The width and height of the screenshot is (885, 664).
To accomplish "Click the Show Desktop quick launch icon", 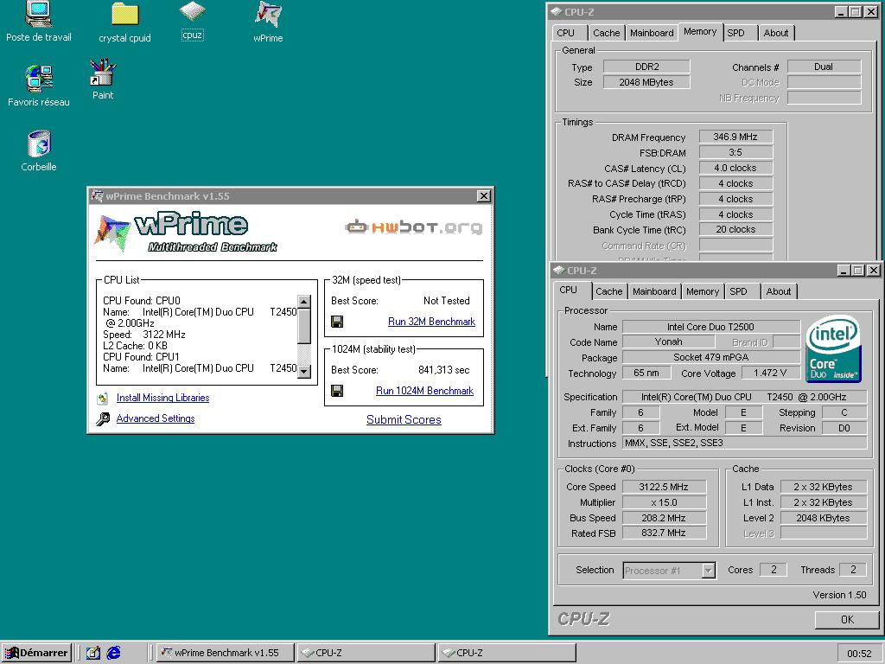I will pos(93,653).
